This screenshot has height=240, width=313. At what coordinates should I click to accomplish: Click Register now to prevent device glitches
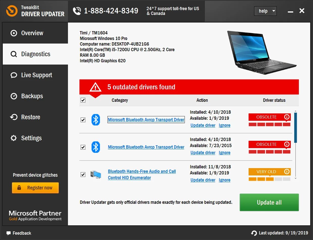click(35, 188)
